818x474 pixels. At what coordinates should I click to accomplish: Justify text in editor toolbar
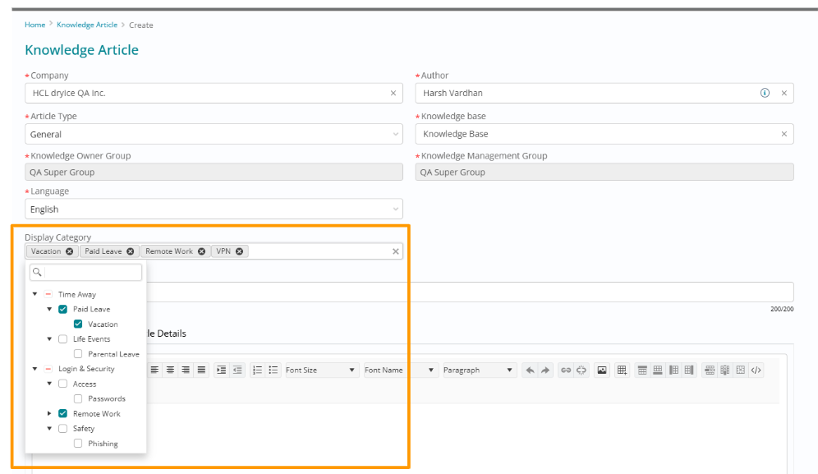click(201, 370)
